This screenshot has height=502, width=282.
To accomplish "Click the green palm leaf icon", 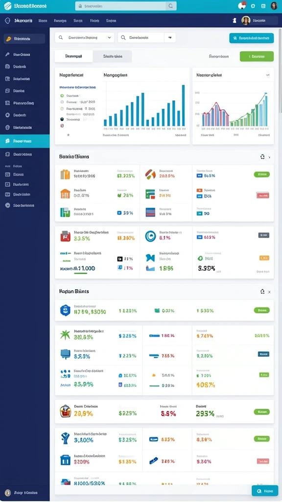I will pos(65,335).
